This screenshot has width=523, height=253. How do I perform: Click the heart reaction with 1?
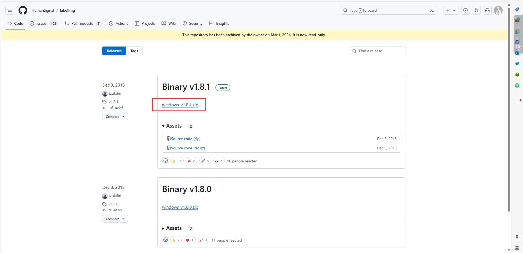click(x=190, y=240)
